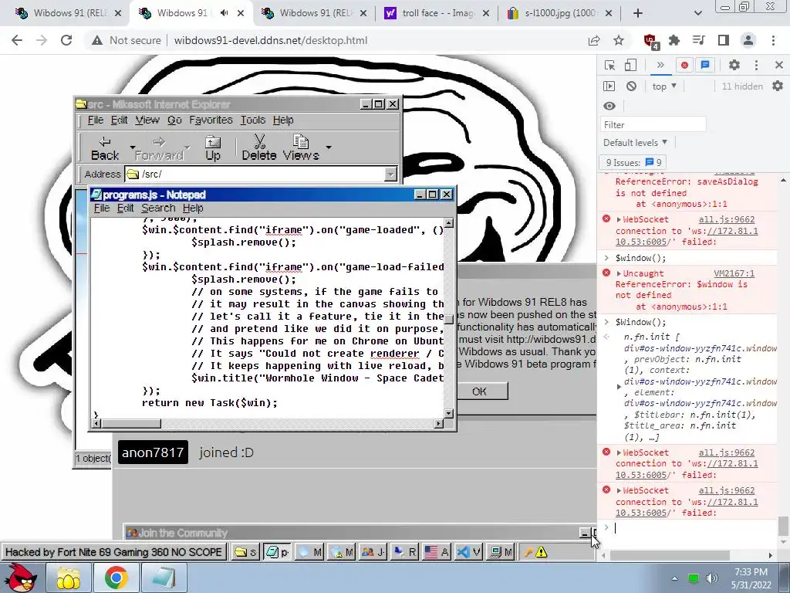Click the console prompt input line

coord(695,528)
